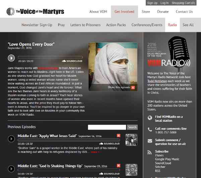Click the Search button
Screen dimensions: 201x178
coord(132,127)
